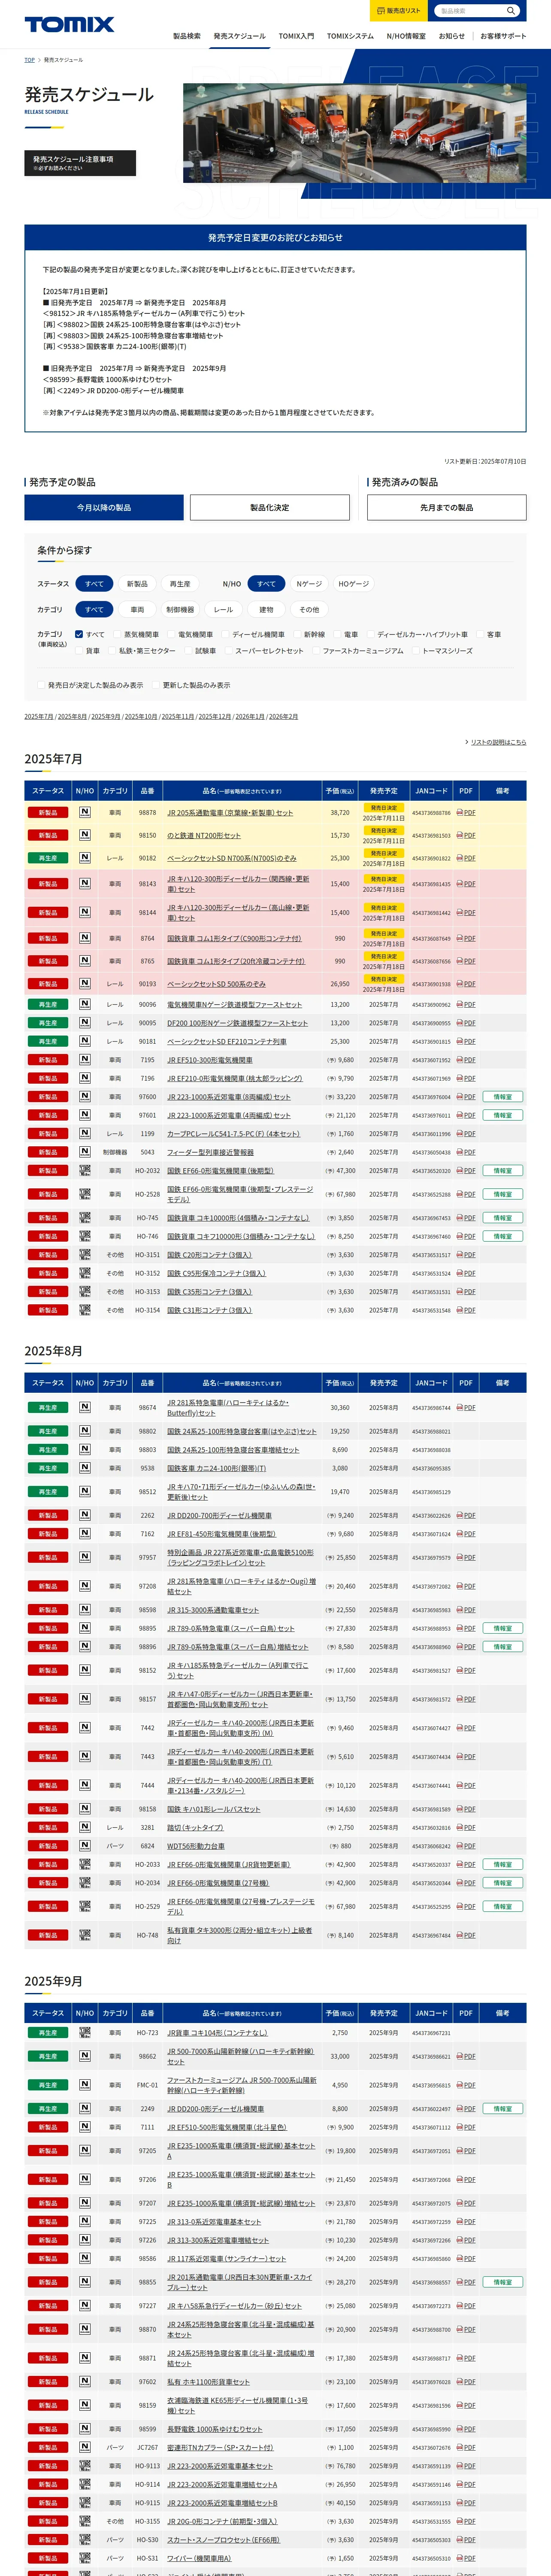Check 更新した製品のみ表示 checkbox

pyautogui.click(x=156, y=685)
